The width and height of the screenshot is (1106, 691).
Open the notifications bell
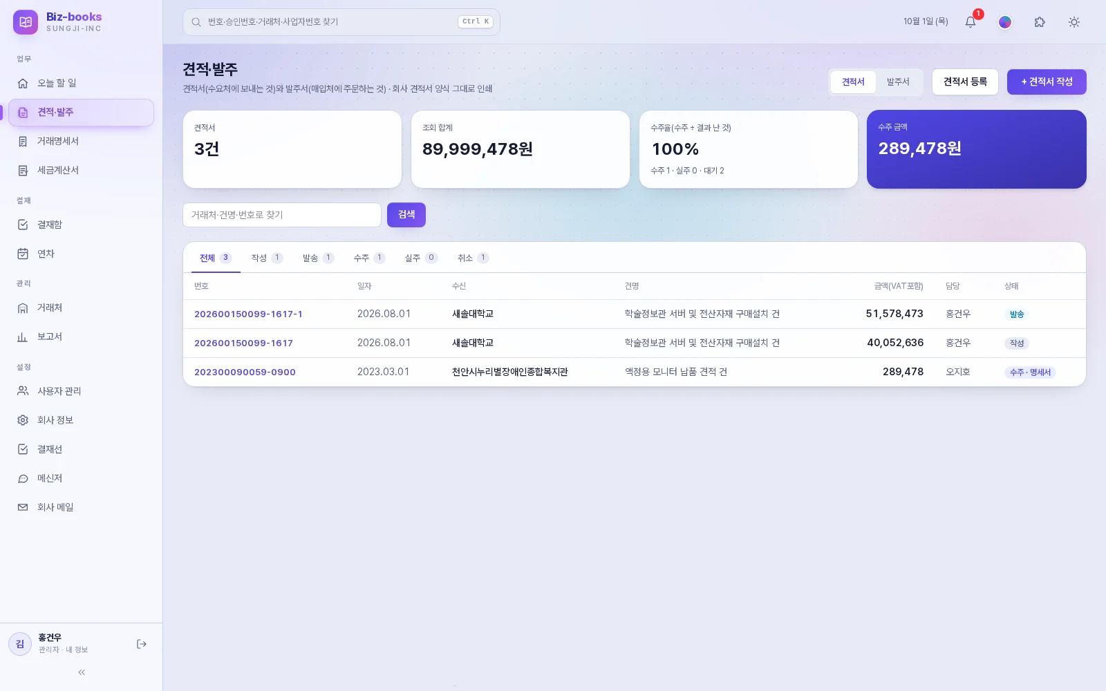pos(971,22)
